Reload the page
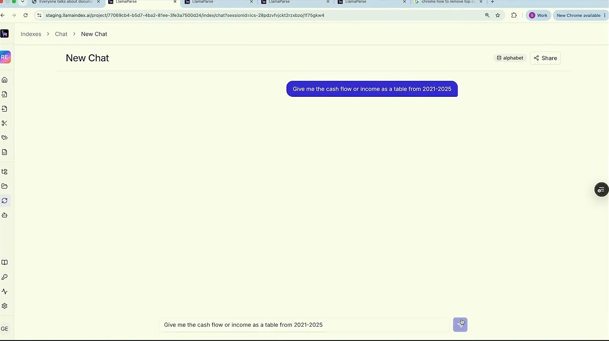 [25, 15]
